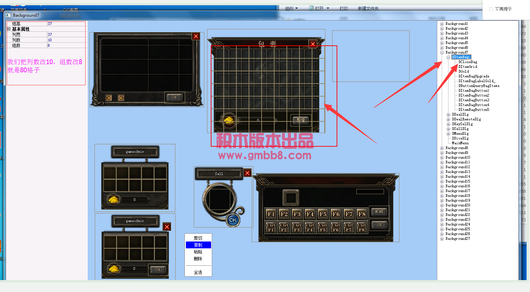Click the circular item slot in Sell dialog

click(x=220, y=200)
